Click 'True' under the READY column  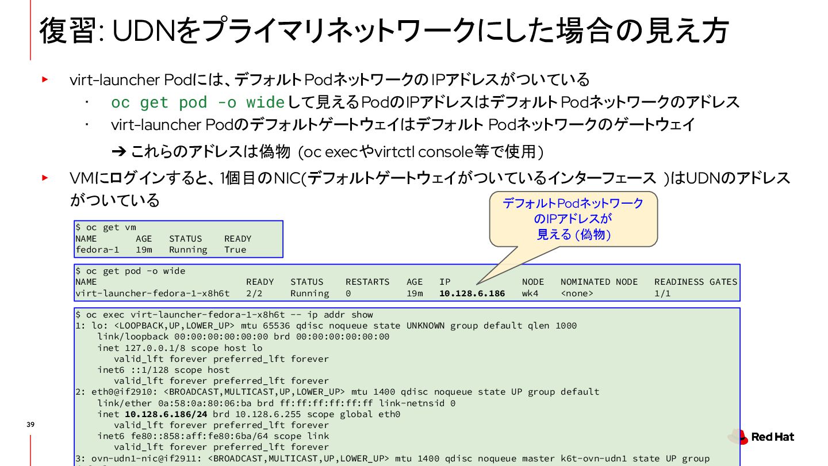coord(235,250)
